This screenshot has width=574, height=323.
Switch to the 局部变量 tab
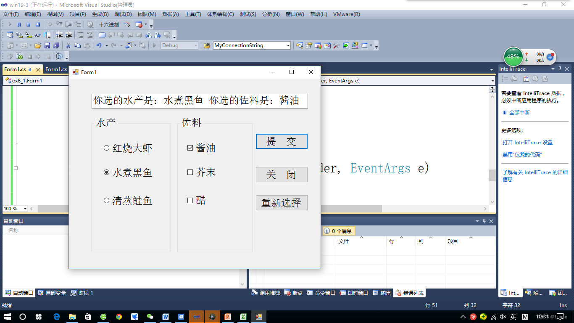(52, 293)
